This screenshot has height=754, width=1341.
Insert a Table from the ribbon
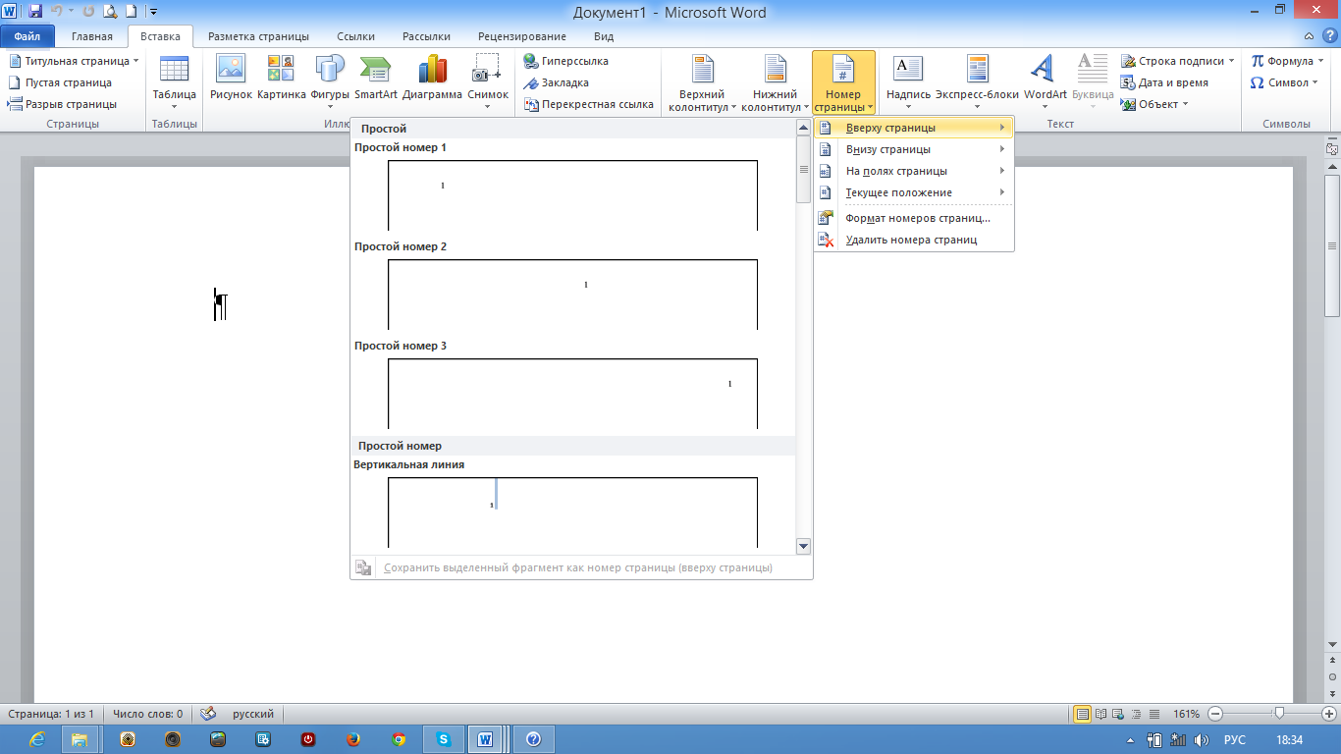coord(174,82)
